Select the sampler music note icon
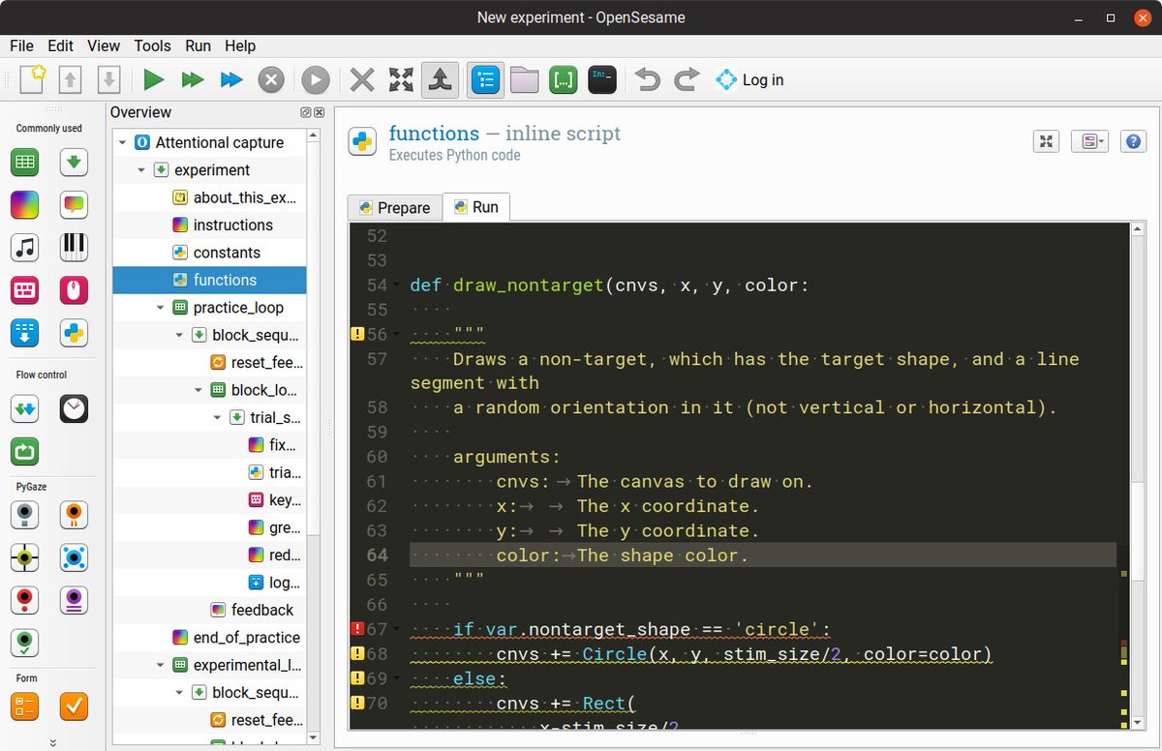The image size is (1162, 751). 24,248
